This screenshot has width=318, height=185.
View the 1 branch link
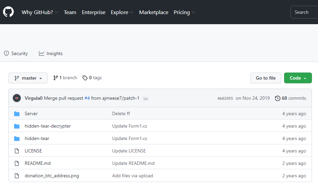click(65, 78)
